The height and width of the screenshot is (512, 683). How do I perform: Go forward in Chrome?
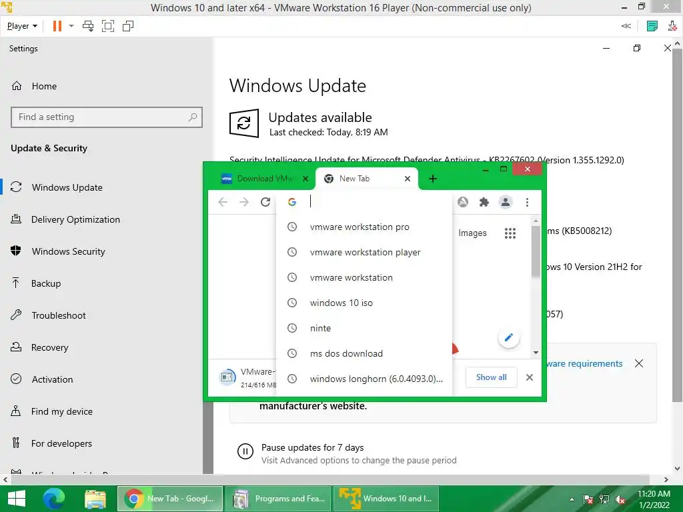pos(244,202)
